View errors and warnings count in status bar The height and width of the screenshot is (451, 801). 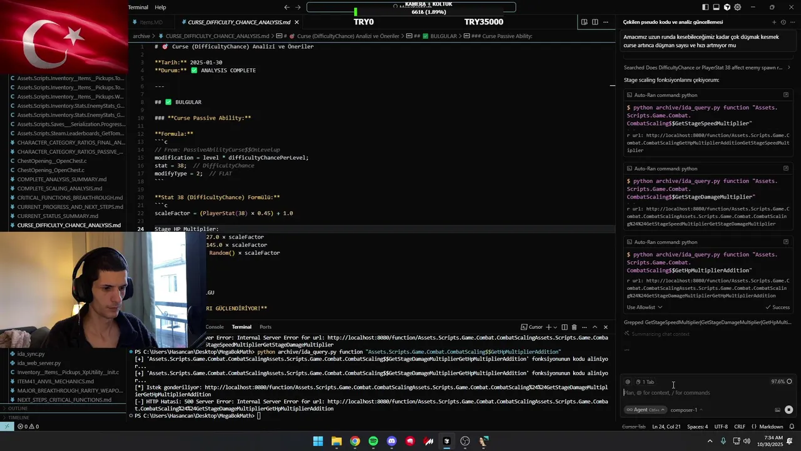28,427
